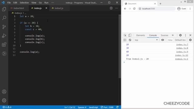The image size is (194, 109).
Task: Open the Extensions view
Action: [x=4, y=45]
